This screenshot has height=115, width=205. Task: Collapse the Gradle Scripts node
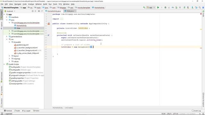4,64
